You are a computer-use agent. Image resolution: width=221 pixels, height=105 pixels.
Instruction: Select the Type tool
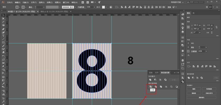[3, 36]
